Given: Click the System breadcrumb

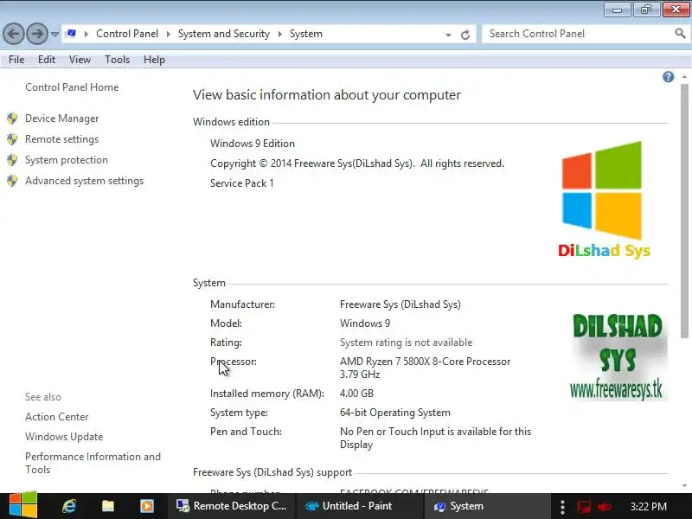Looking at the screenshot, I should click(x=306, y=34).
